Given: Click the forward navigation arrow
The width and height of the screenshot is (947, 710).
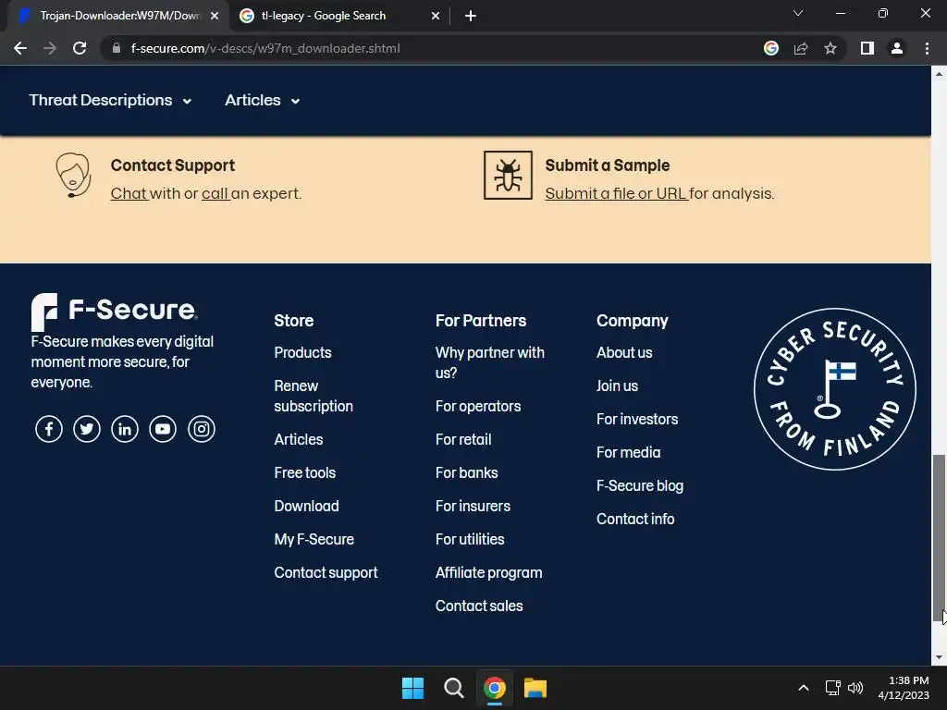Looking at the screenshot, I should tap(50, 48).
